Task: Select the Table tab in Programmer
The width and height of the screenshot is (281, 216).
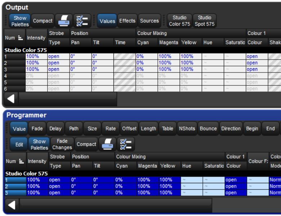Action: pyautogui.click(x=168, y=129)
